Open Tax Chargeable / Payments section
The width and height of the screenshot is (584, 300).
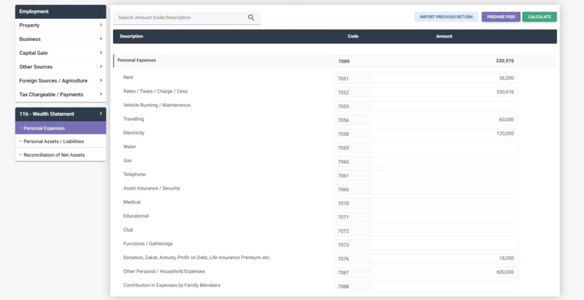pos(60,94)
